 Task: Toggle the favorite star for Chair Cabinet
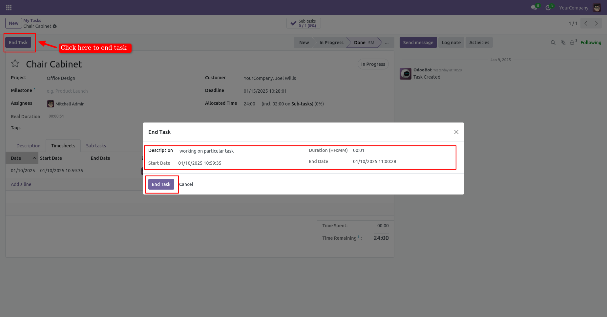coord(15,64)
